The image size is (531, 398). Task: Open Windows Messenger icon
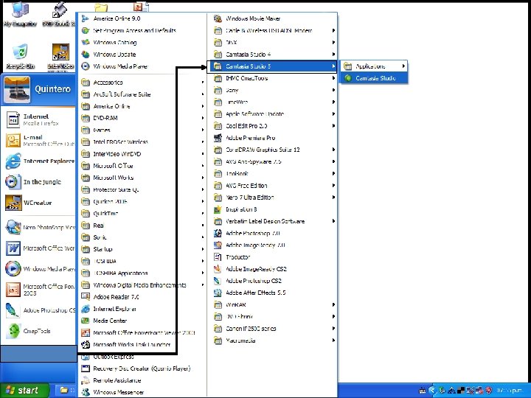[x=86, y=392]
